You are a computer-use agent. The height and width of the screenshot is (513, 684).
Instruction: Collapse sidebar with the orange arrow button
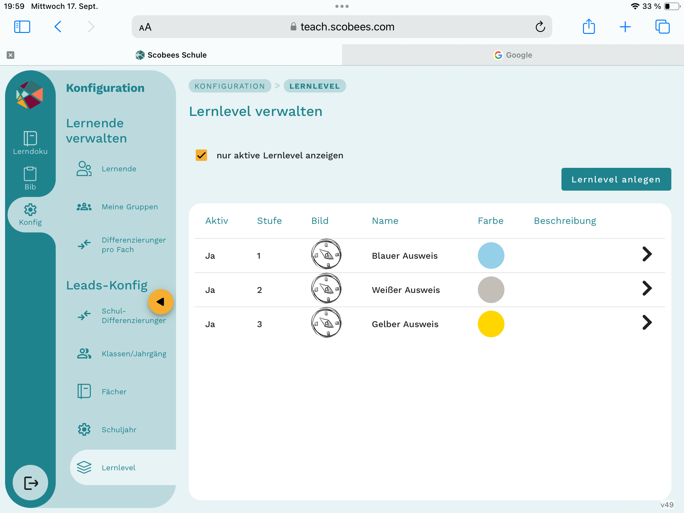pyautogui.click(x=161, y=302)
